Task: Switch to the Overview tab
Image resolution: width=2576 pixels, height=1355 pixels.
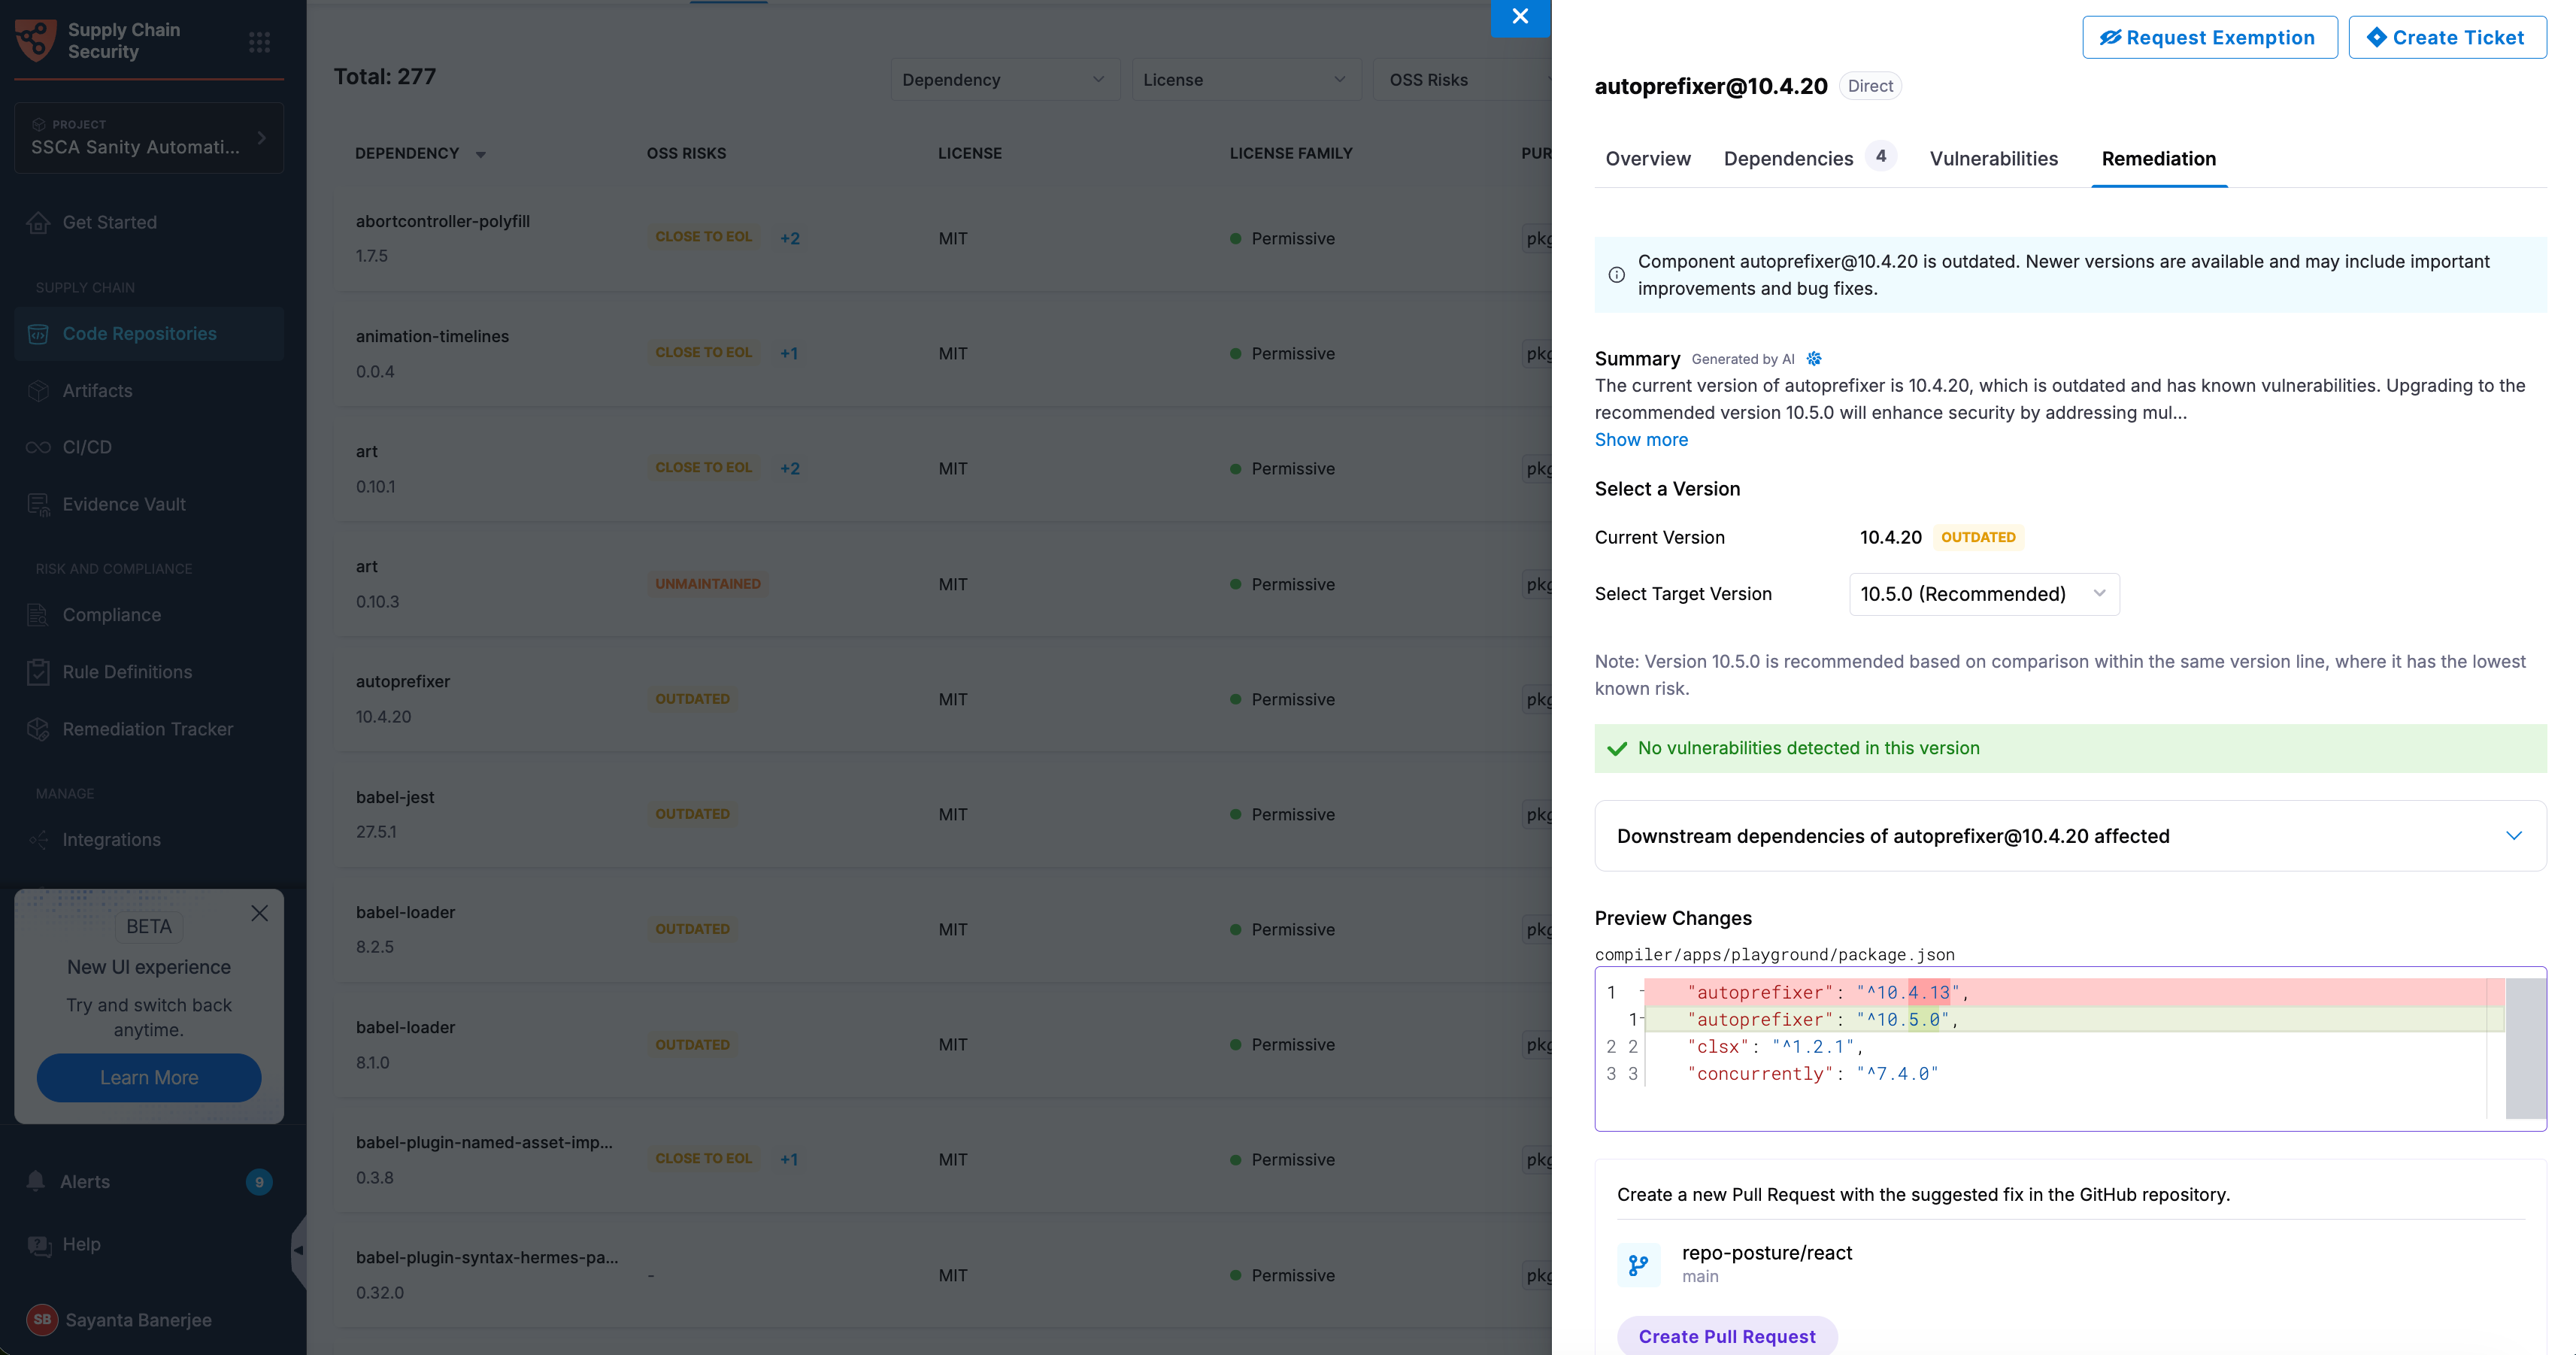Action: click(x=1647, y=159)
